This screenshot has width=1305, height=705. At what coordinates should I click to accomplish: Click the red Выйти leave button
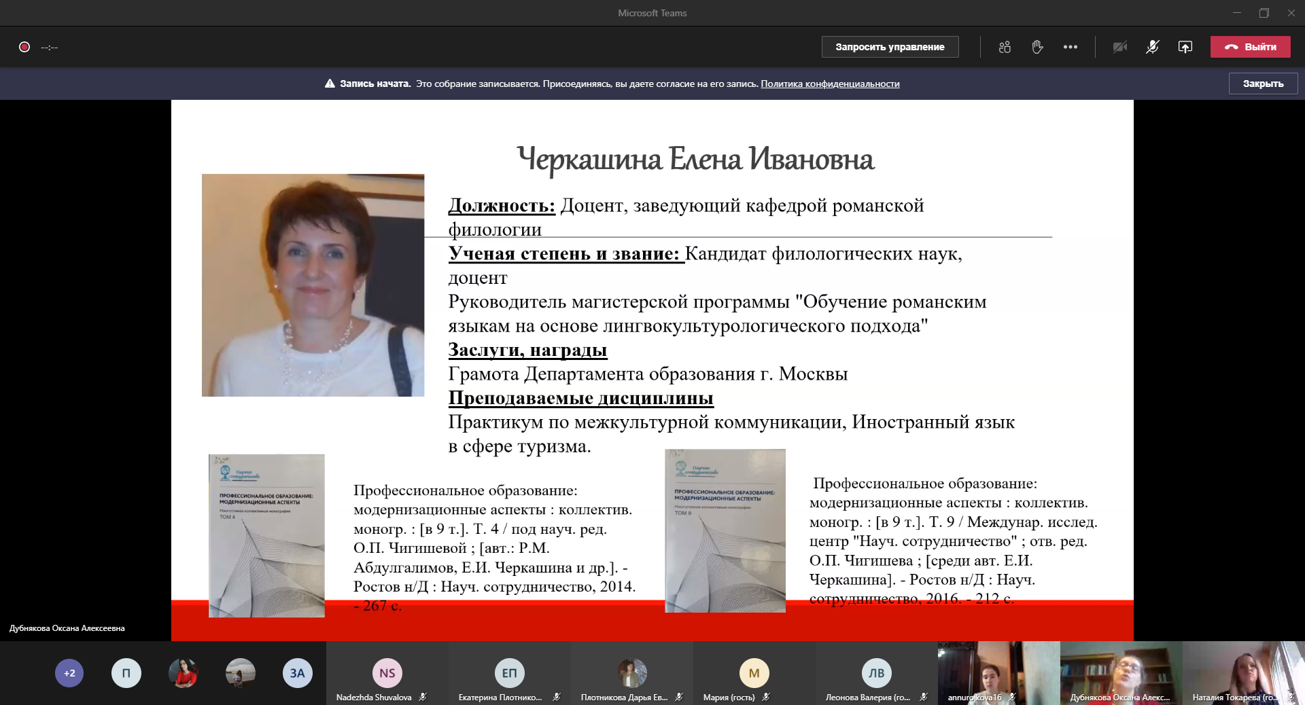click(1250, 47)
